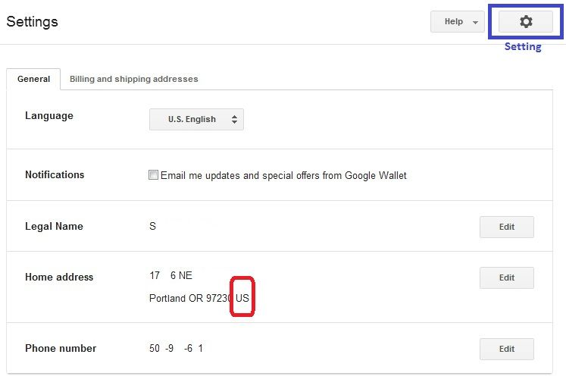The image size is (566, 392).
Task: Click Edit for Home address
Action: coord(506,278)
